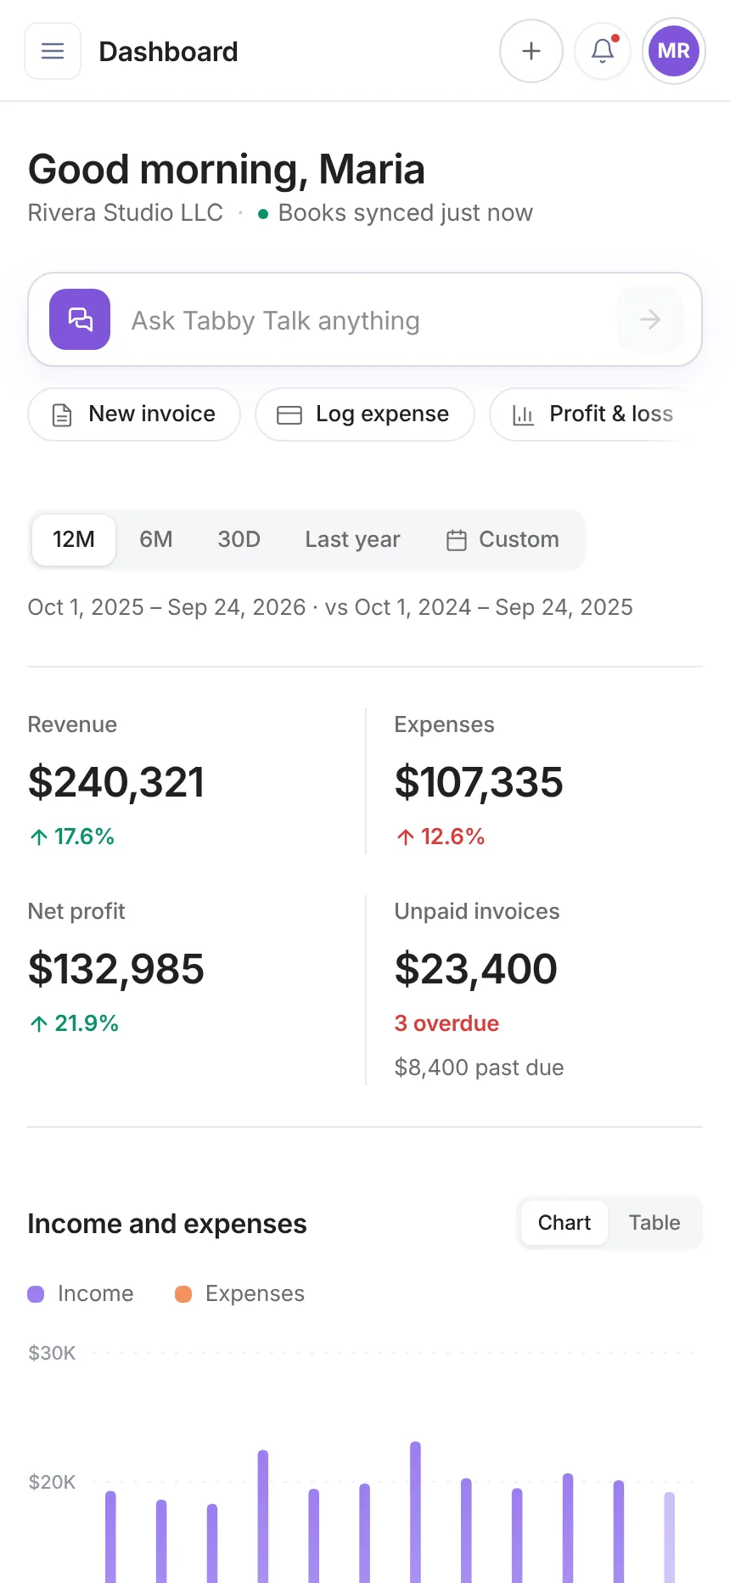Image resolution: width=730 pixels, height=1583 pixels.
Task: Click the plus add-new button
Action: tap(531, 51)
